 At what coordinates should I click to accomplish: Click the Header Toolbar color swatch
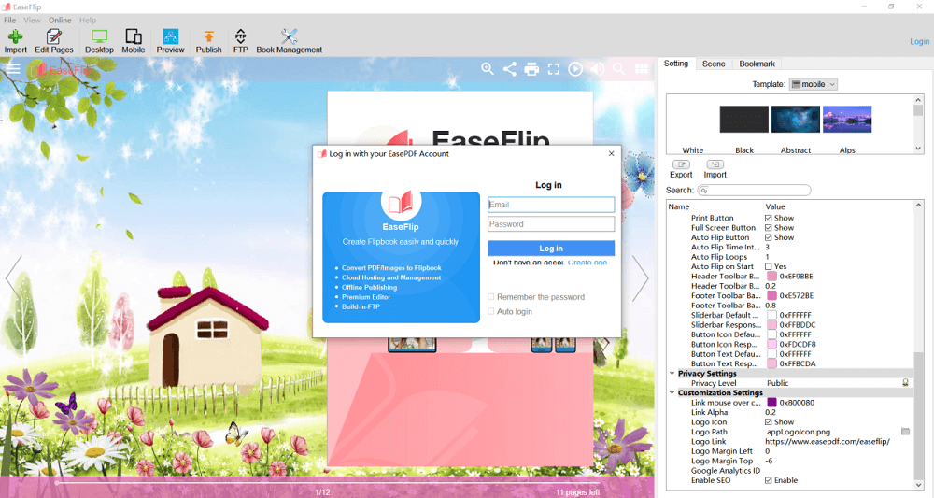pos(772,277)
